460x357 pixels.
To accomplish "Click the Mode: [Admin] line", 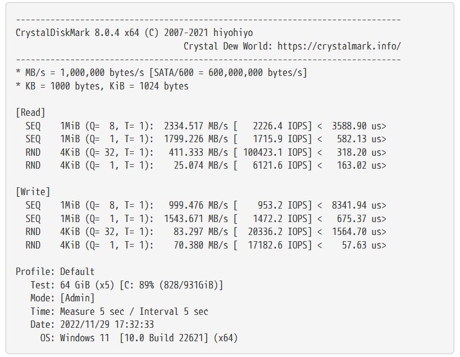I will pos(62,298).
